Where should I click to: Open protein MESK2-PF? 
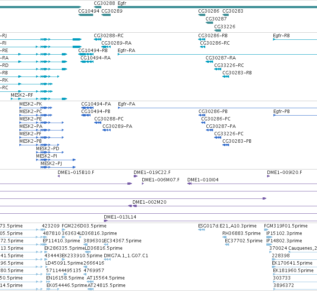point(30,134)
